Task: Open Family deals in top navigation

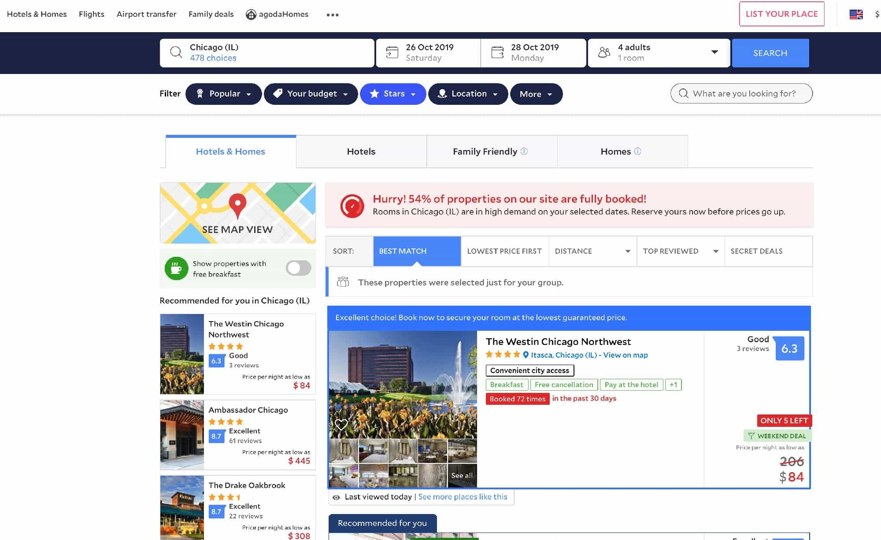Action: coord(211,14)
